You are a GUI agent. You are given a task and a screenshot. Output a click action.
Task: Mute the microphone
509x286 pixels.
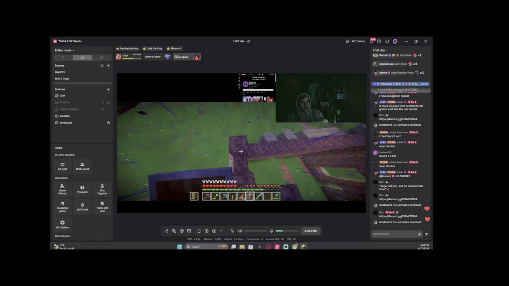[272, 231]
